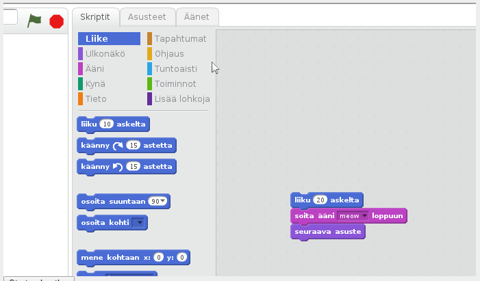Open the meow sound dropdown
This screenshot has width=480, height=281.
click(365, 216)
